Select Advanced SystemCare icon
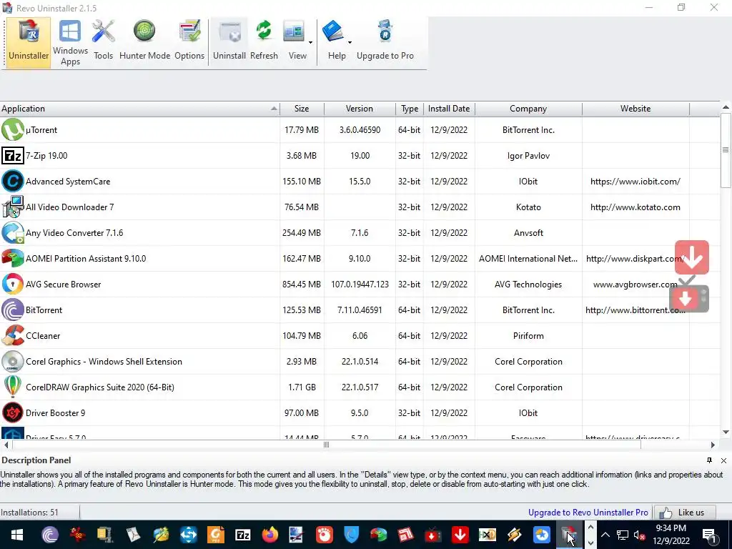The width and height of the screenshot is (732, 549). click(x=13, y=181)
